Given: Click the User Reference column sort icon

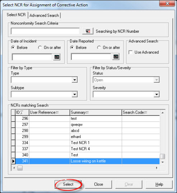Looking at the screenshot, I should [57, 112].
